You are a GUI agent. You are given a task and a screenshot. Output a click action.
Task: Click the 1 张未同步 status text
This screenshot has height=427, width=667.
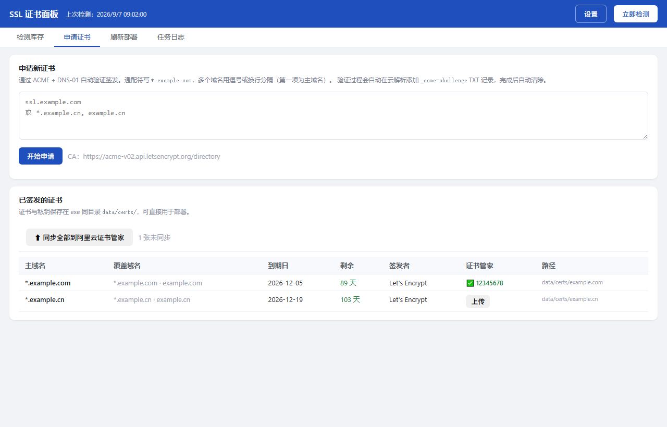154,237
